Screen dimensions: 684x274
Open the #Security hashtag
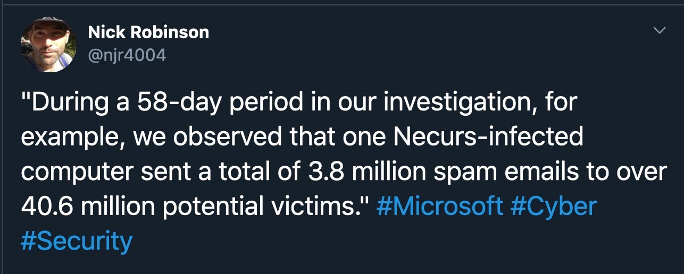77,241
